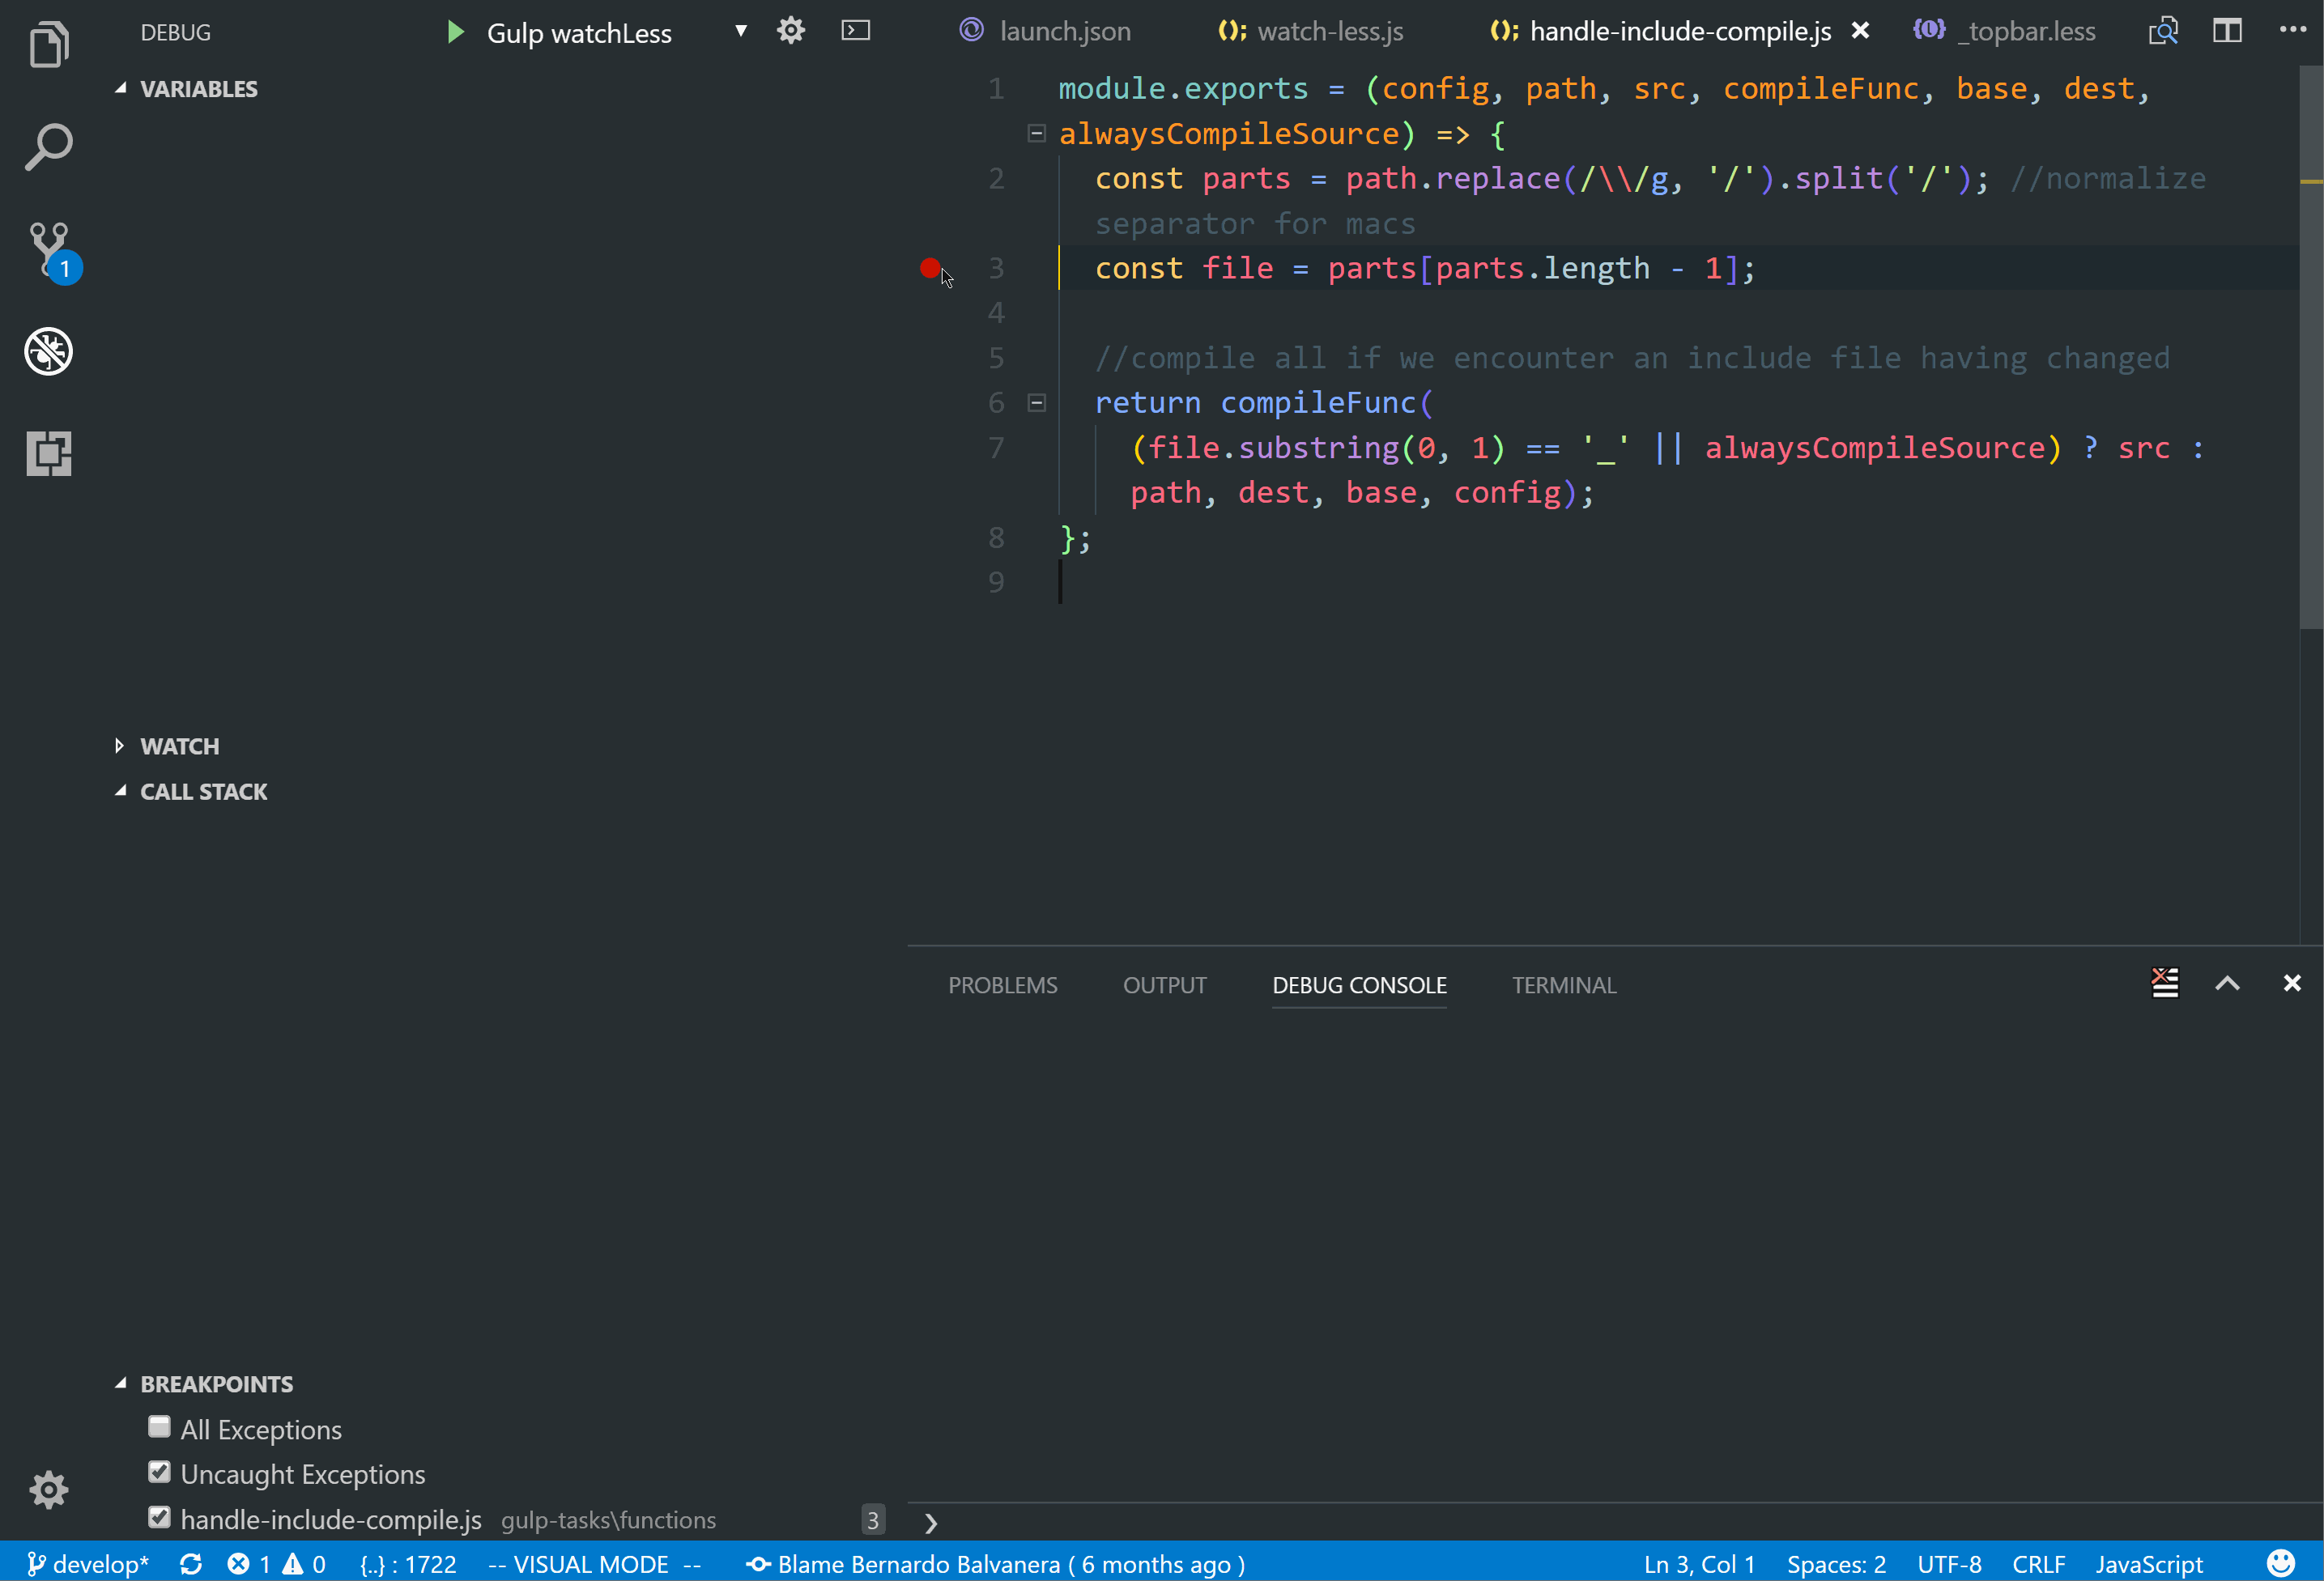Uncheck the handle-include-compile.js breakpoint

tap(159, 1517)
